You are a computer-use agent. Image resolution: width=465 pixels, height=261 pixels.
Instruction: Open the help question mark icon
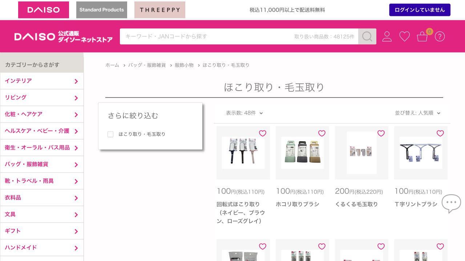pyautogui.click(x=440, y=36)
